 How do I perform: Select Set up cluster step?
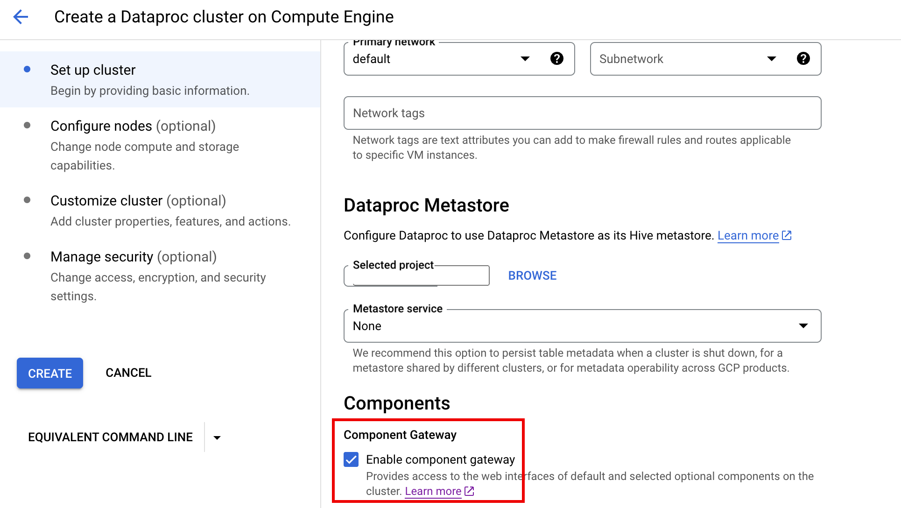click(x=93, y=70)
